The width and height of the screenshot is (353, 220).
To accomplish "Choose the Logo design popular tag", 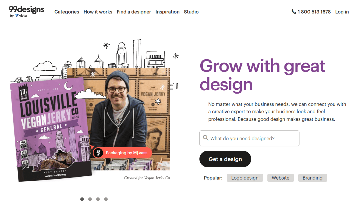I will pos(245,178).
